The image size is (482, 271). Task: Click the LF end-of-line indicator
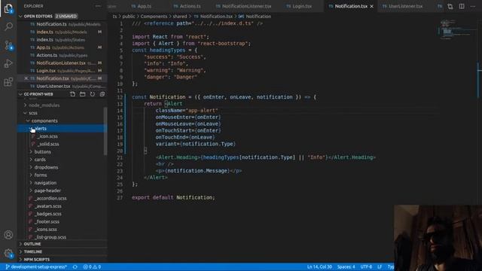pyautogui.click(x=380, y=267)
